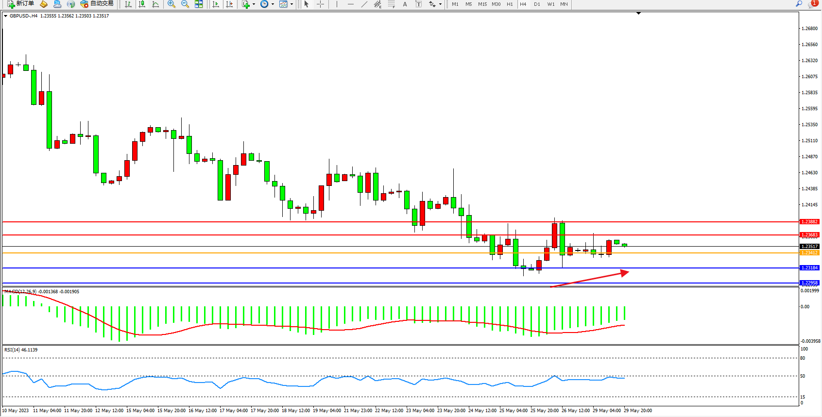Switch chart to bar chart mode
Viewport: 822px width, 417px height.
click(128, 4)
